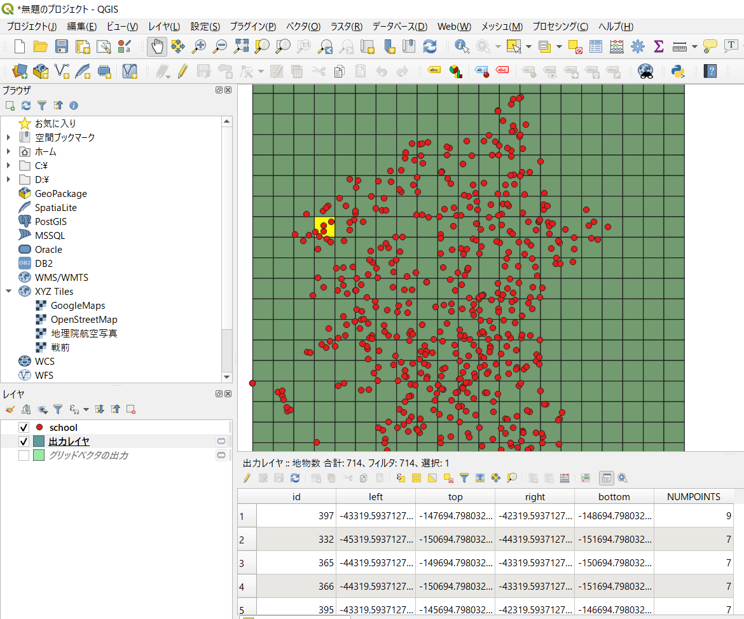Open the Identify options dropdown arrow

click(x=498, y=46)
